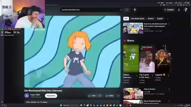Click the Shorts logo icon
191x107 pixels.
pyautogui.click(x=125, y=41)
